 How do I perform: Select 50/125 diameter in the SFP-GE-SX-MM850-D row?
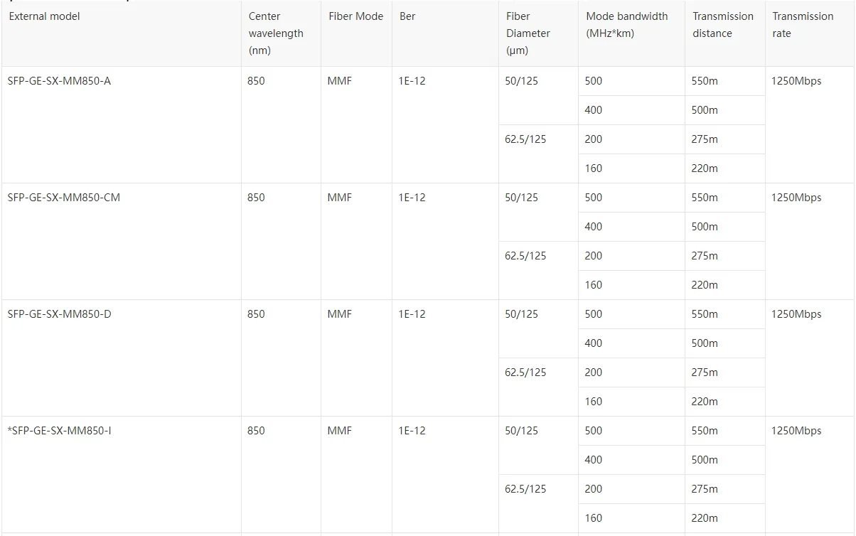point(521,314)
